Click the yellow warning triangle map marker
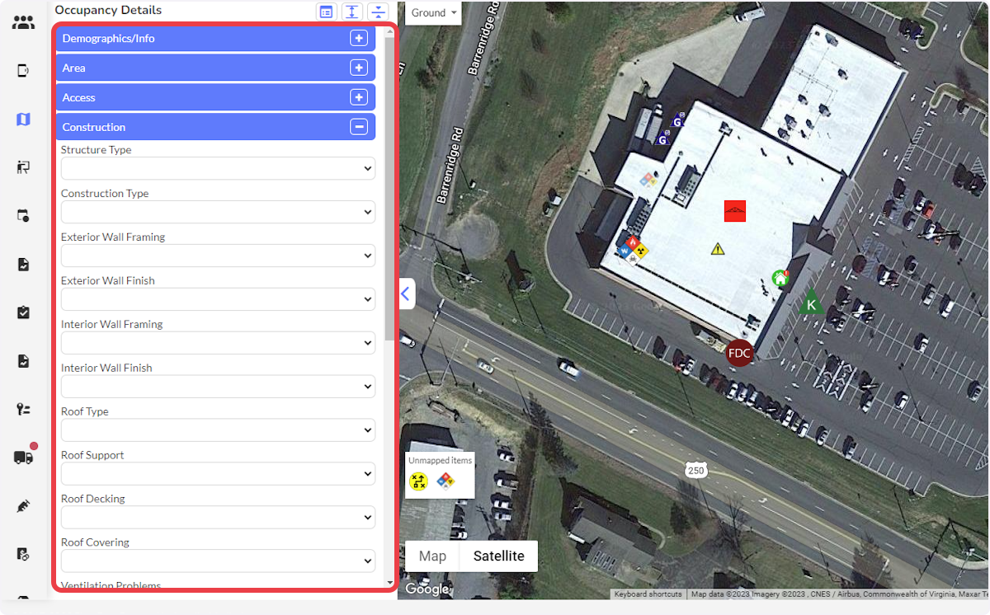990x615 pixels. coord(718,248)
